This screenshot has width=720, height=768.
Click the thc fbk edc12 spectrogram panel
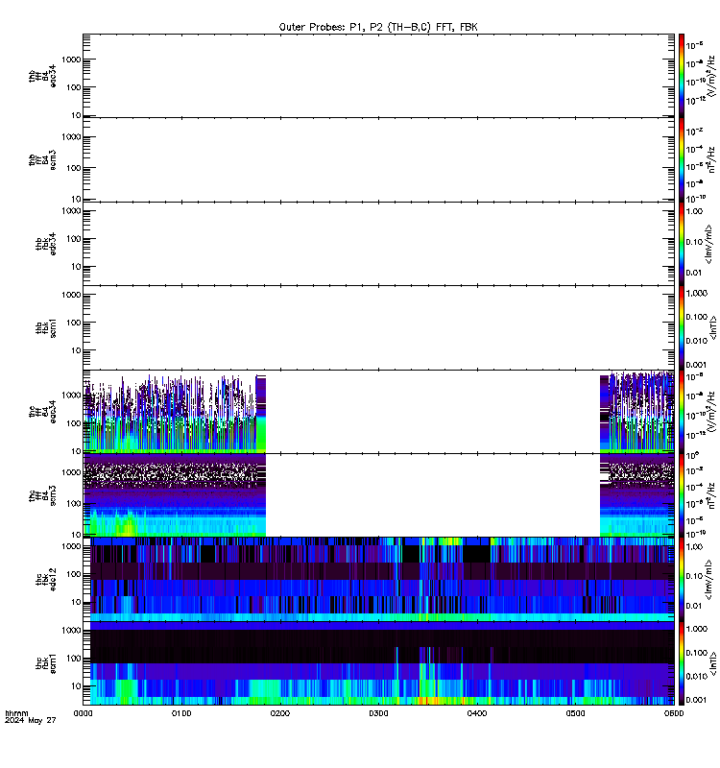pos(378,580)
